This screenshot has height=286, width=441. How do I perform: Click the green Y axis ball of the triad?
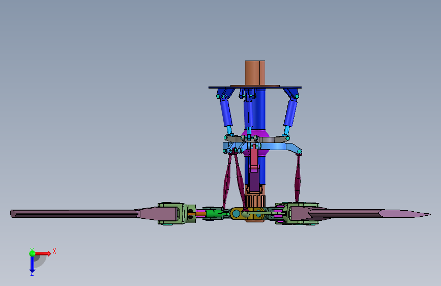point(33,253)
